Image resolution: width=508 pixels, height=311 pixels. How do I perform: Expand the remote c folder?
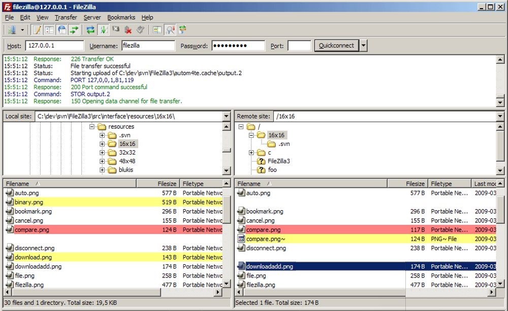pos(251,152)
